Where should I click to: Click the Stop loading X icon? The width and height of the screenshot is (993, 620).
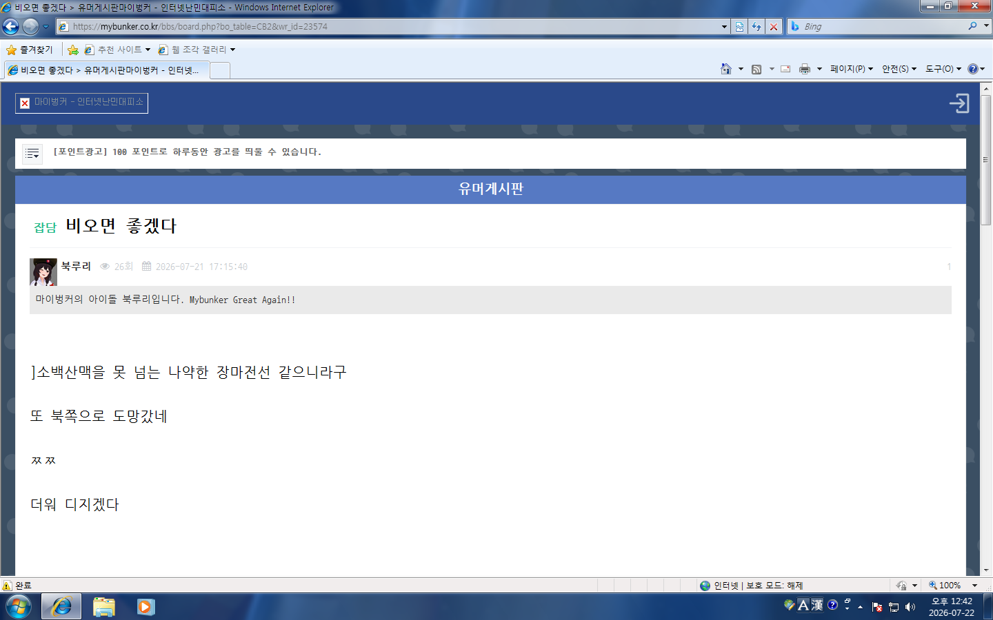[774, 27]
